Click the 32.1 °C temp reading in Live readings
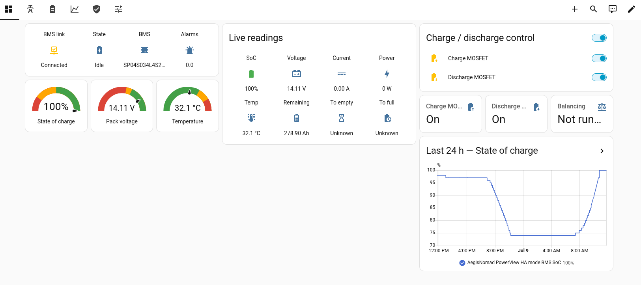The height and width of the screenshot is (285, 641). pyautogui.click(x=251, y=133)
